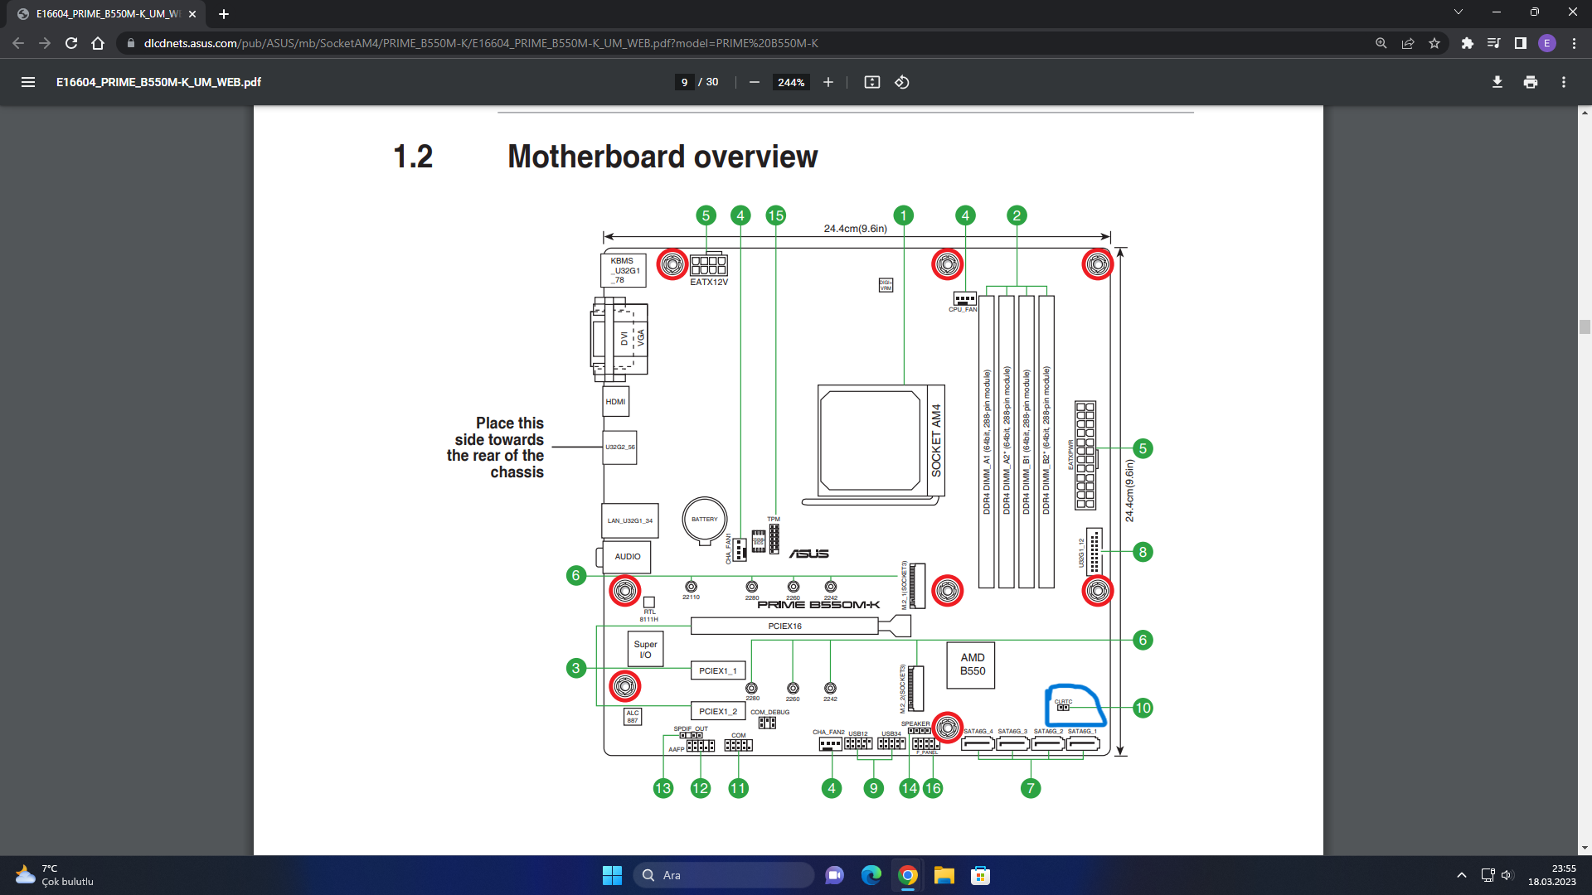Open the Chrome profile avatar
The height and width of the screenshot is (895, 1592).
click(1547, 43)
